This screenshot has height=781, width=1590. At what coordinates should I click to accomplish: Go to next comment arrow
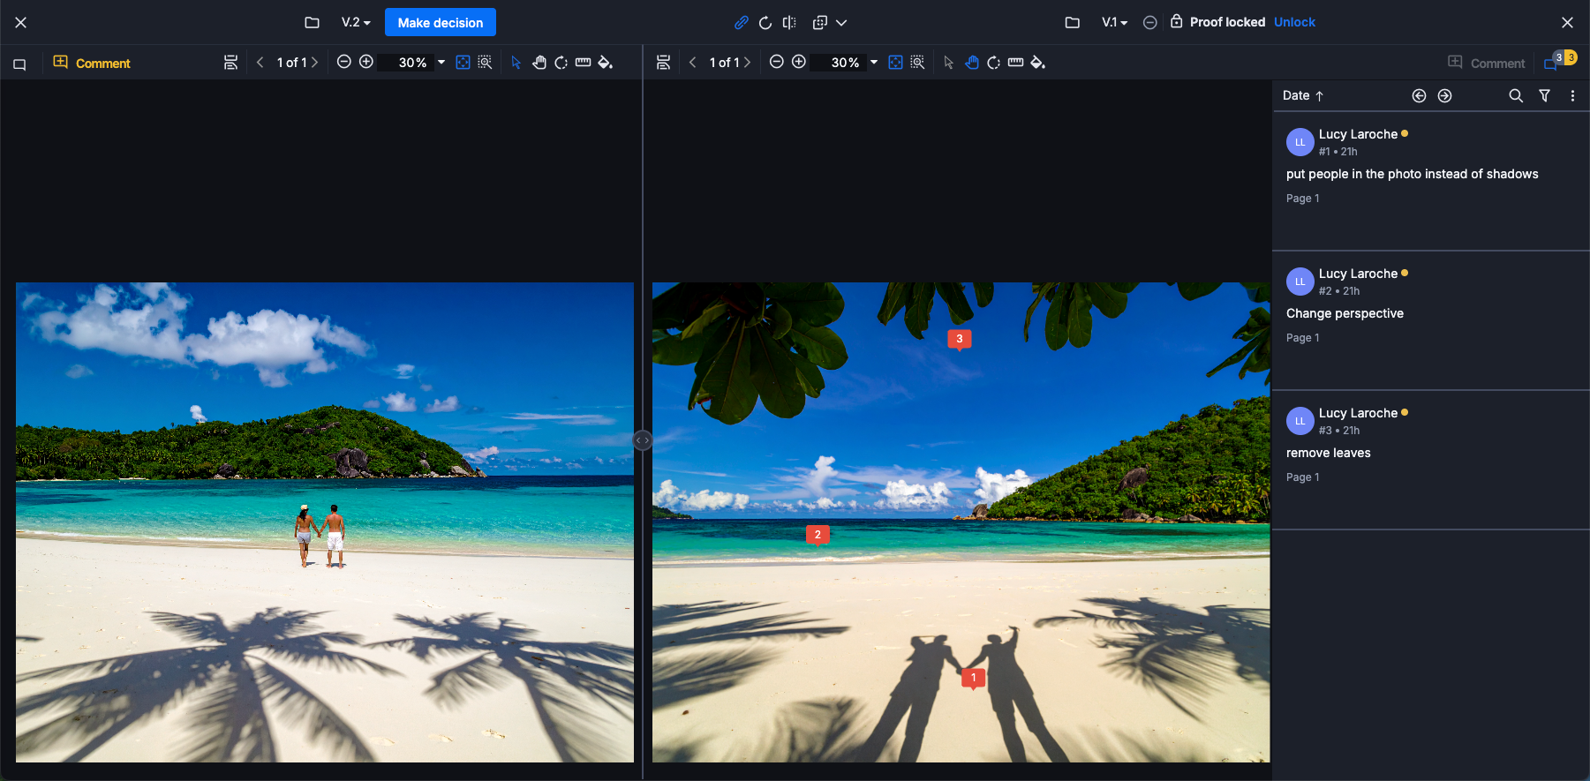pos(1444,95)
